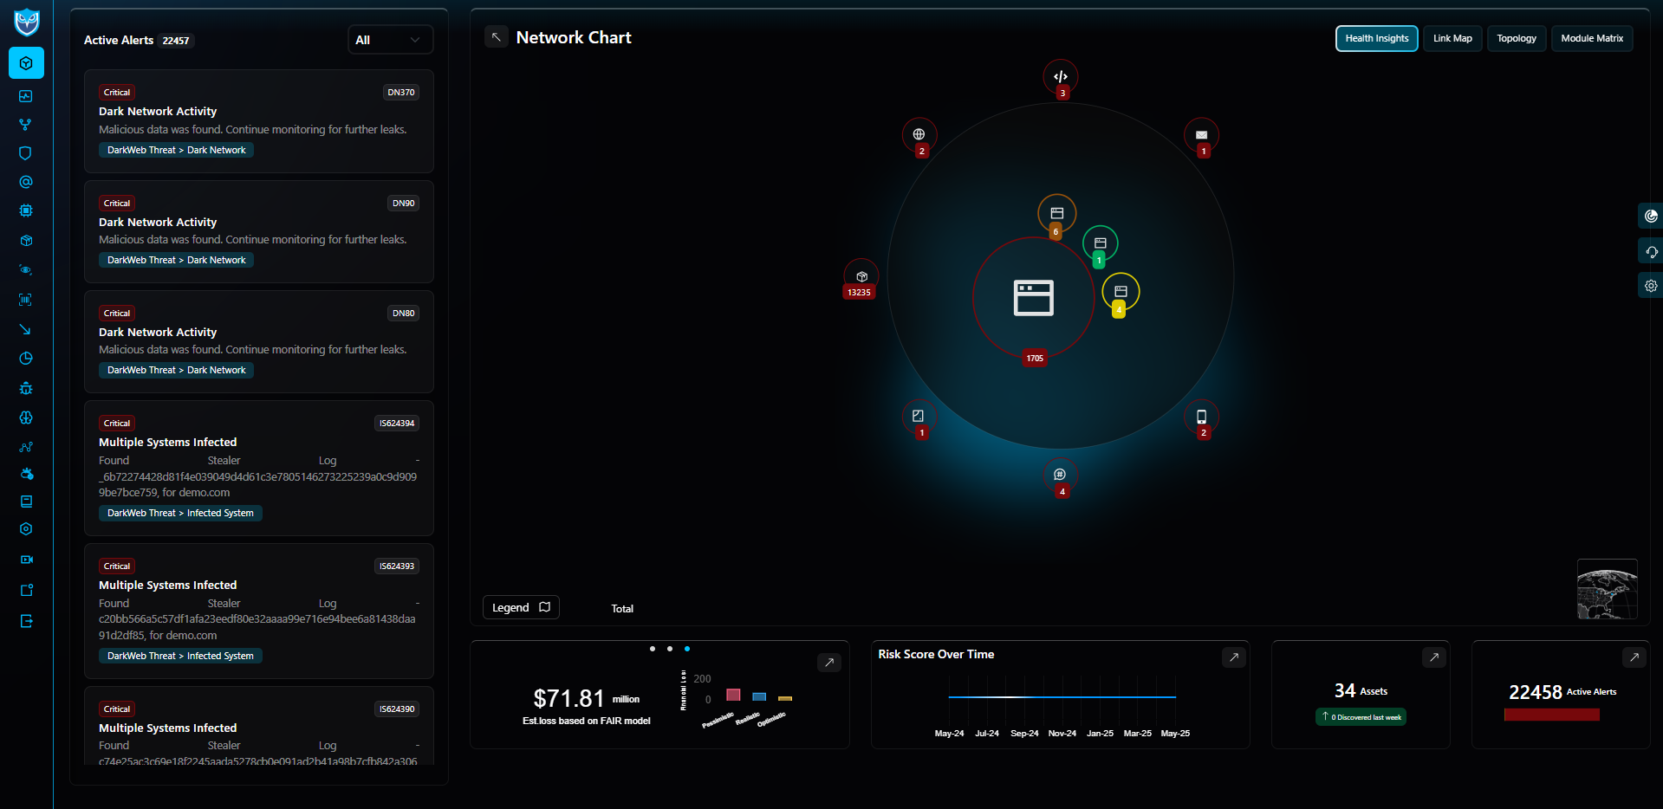Viewport: 1663px width, 809px height.
Task: Select the eye dark-web monitoring sidebar icon
Action: tap(26, 269)
